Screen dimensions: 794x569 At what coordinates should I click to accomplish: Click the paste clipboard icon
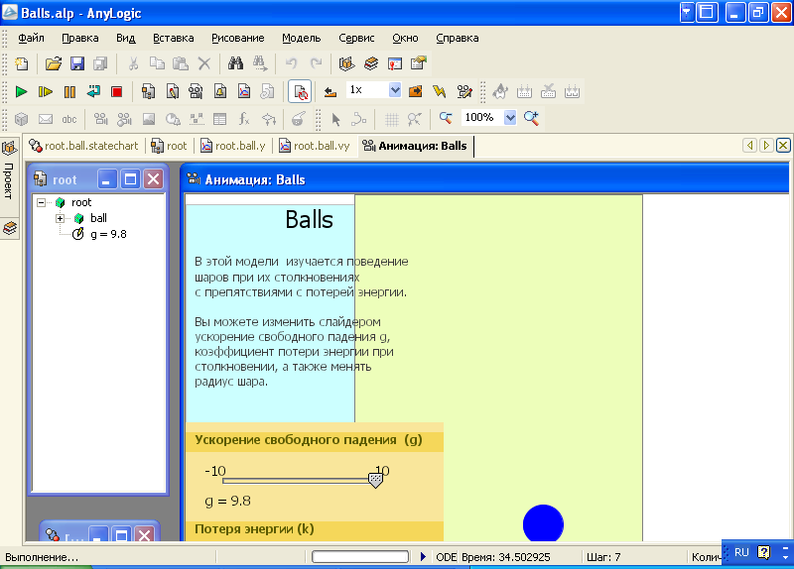(181, 63)
